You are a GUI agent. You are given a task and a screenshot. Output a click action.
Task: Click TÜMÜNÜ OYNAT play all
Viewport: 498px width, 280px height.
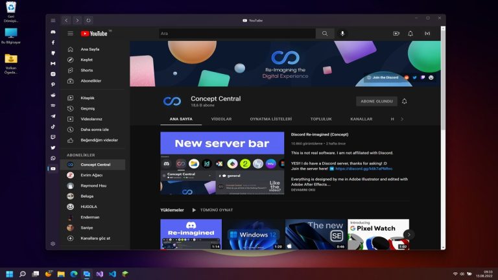point(213,210)
